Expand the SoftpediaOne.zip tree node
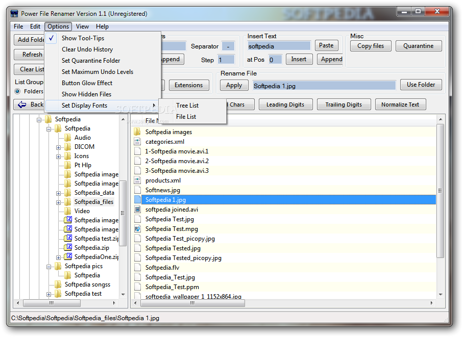The height and width of the screenshot is (337, 463). [x=59, y=257]
